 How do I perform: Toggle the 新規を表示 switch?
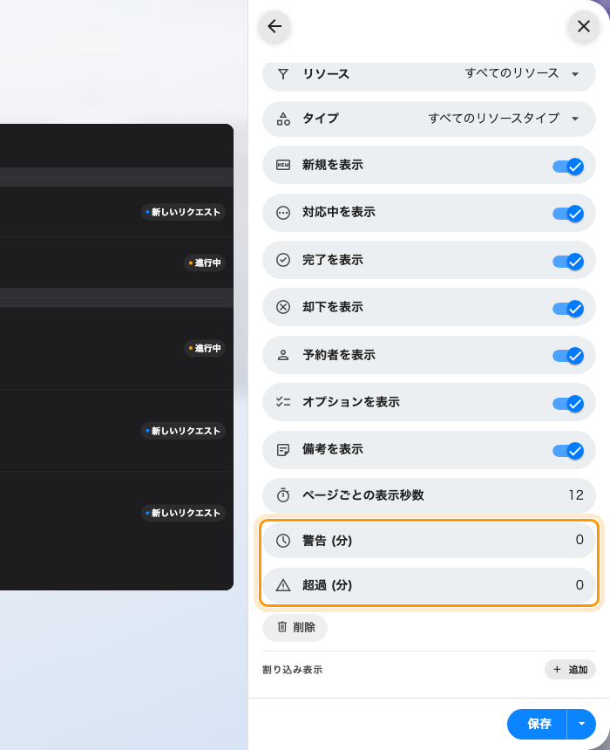coord(568,167)
